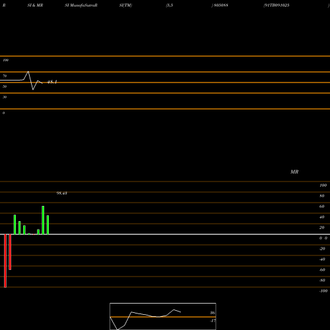The height and width of the screenshot is (330, 330).
Task: Click the header symbol 91TB091025
Action: pos(277,5)
